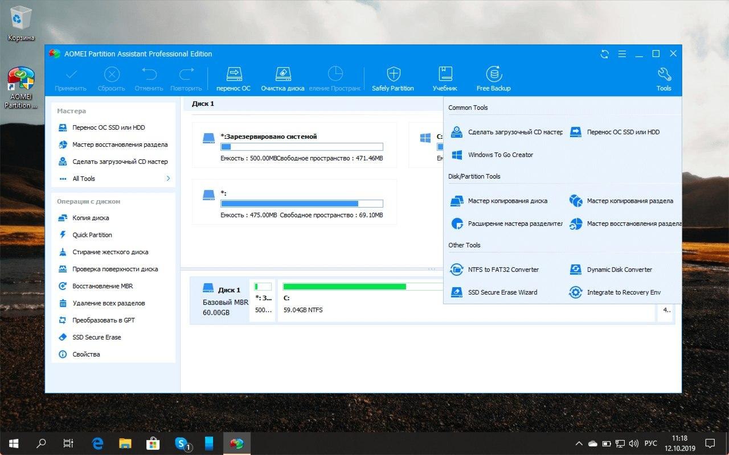Choose NTFS to FAT32 Converter

(503, 270)
